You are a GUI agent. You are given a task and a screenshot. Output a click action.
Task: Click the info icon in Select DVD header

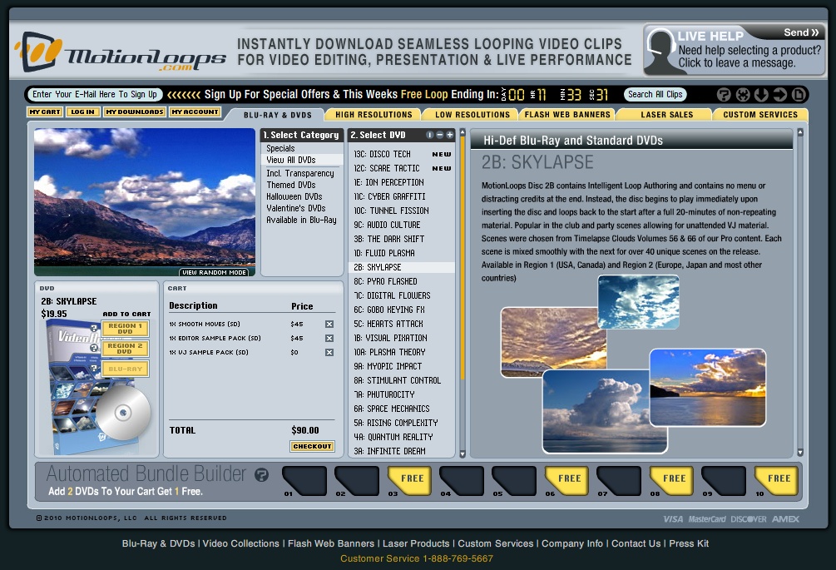tap(430, 135)
